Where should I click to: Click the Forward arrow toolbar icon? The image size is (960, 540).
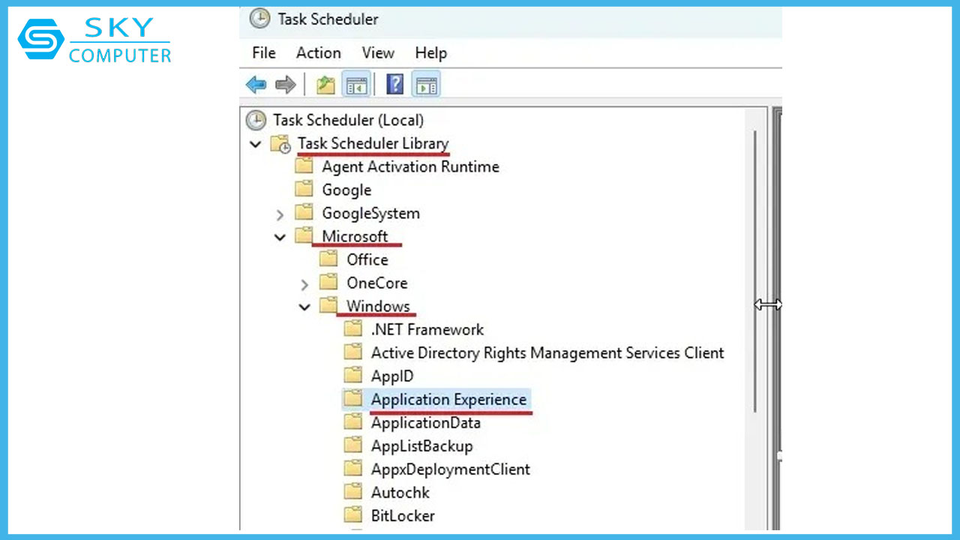pos(286,85)
